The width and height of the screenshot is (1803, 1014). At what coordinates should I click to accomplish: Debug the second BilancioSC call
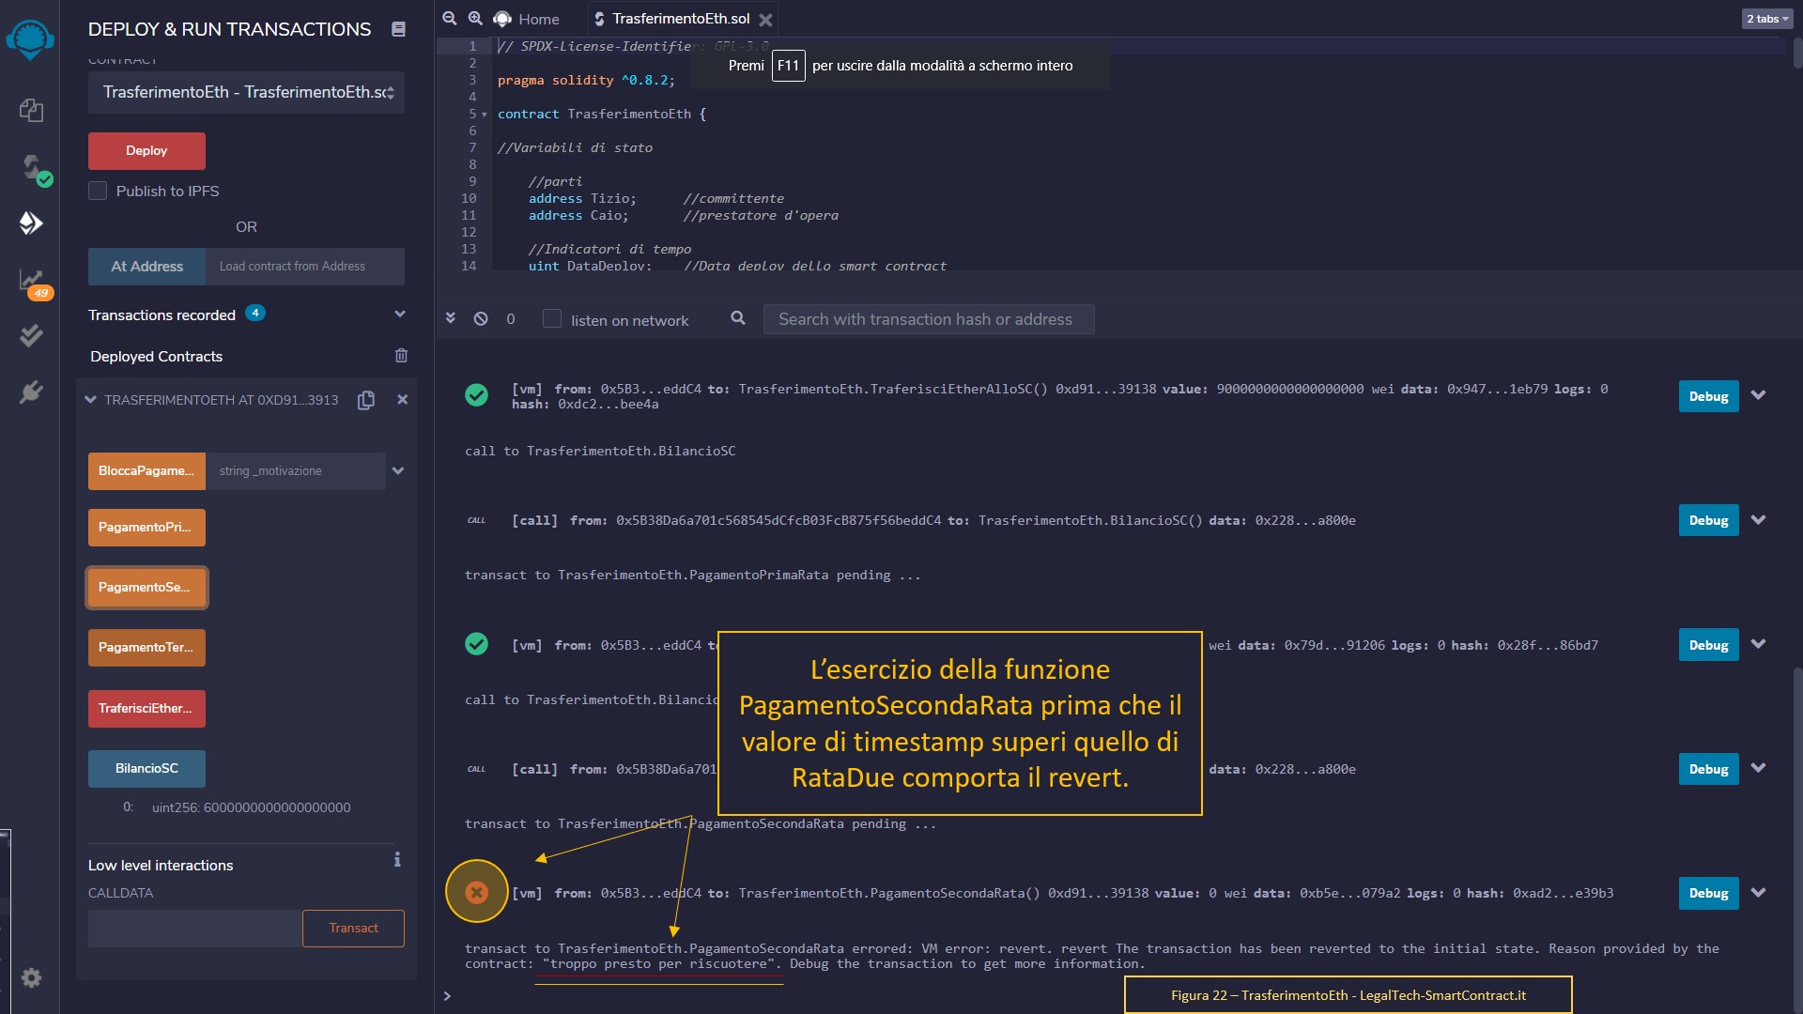click(1708, 769)
